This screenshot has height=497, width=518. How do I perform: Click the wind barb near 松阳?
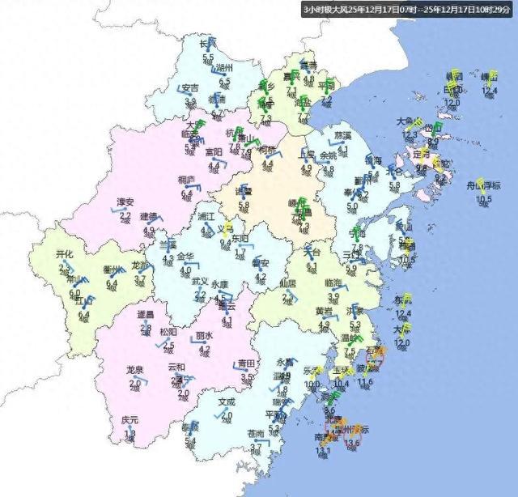[x=163, y=342]
